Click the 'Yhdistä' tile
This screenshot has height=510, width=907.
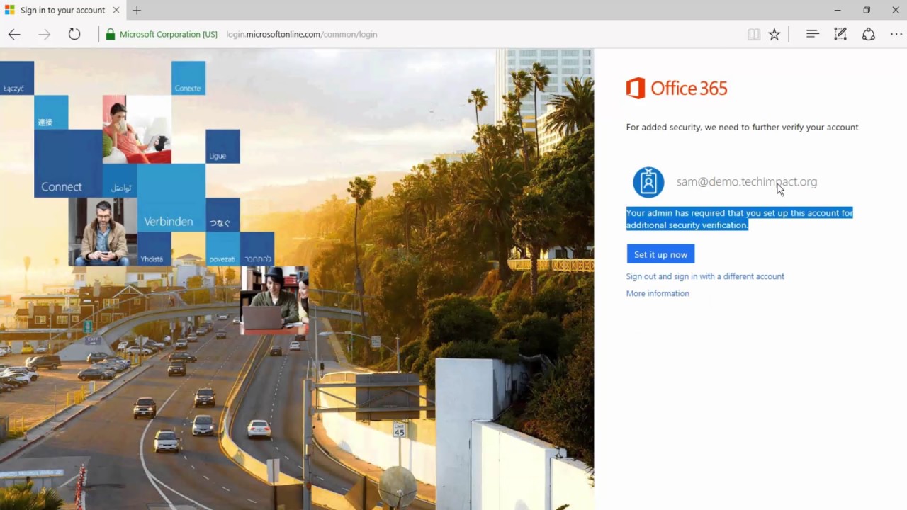click(x=154, y=249)
